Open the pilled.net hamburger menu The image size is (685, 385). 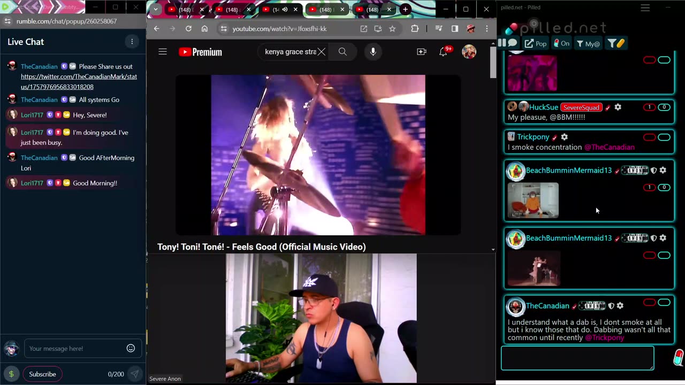tap(645, 7)
